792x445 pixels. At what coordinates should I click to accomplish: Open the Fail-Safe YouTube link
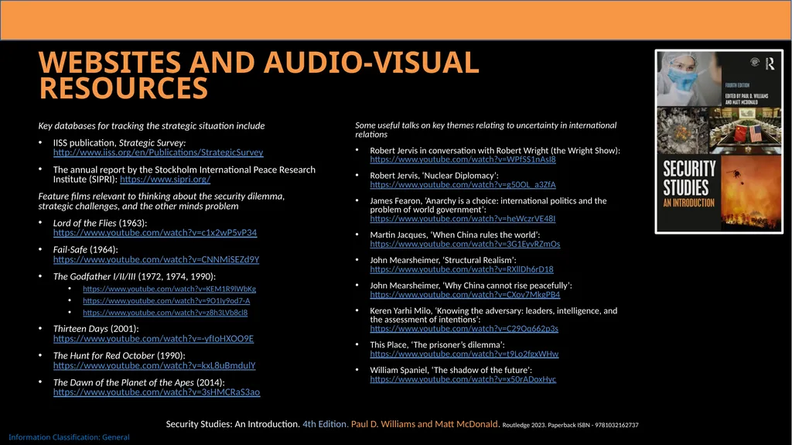click(x=156, y=259)
